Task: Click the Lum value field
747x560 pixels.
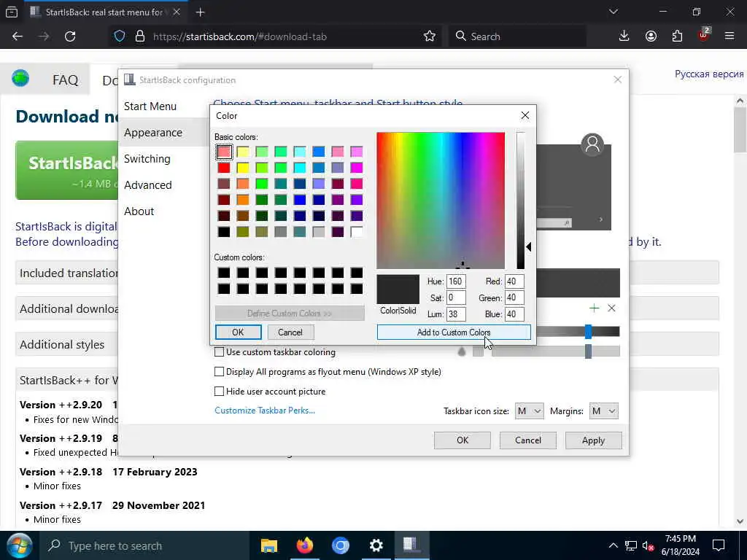Action: tap(456, 314)
